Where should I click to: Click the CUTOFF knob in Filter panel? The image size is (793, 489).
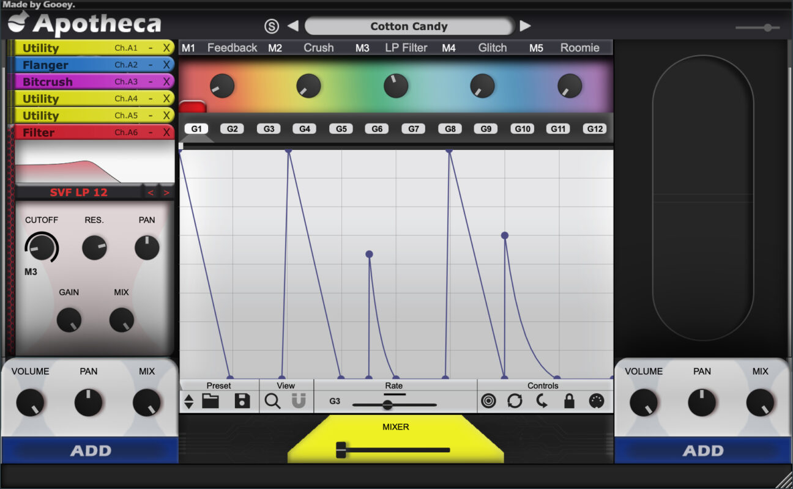[40, 248]
